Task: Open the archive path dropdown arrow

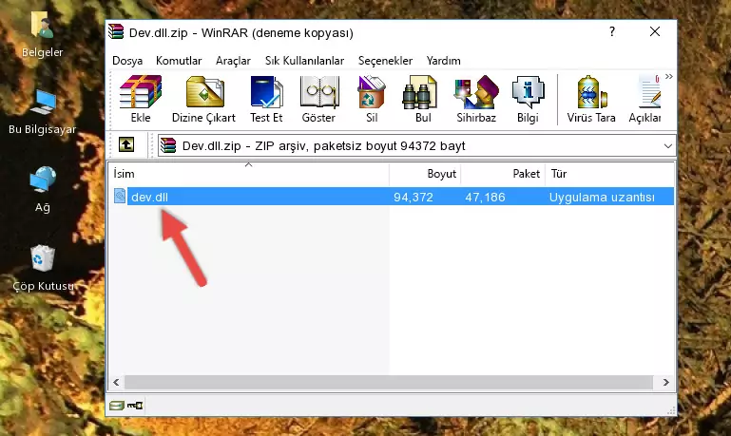Action: pos(667,145)
